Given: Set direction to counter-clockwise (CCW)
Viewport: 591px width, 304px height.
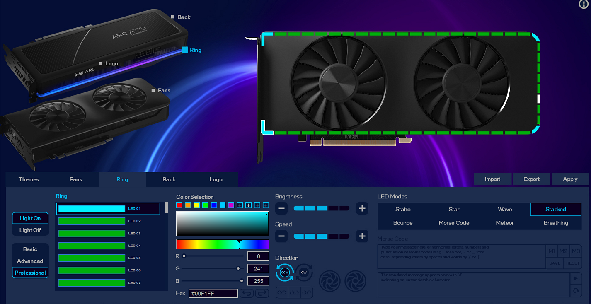Looking at the screenshot, I should [285, 273].
